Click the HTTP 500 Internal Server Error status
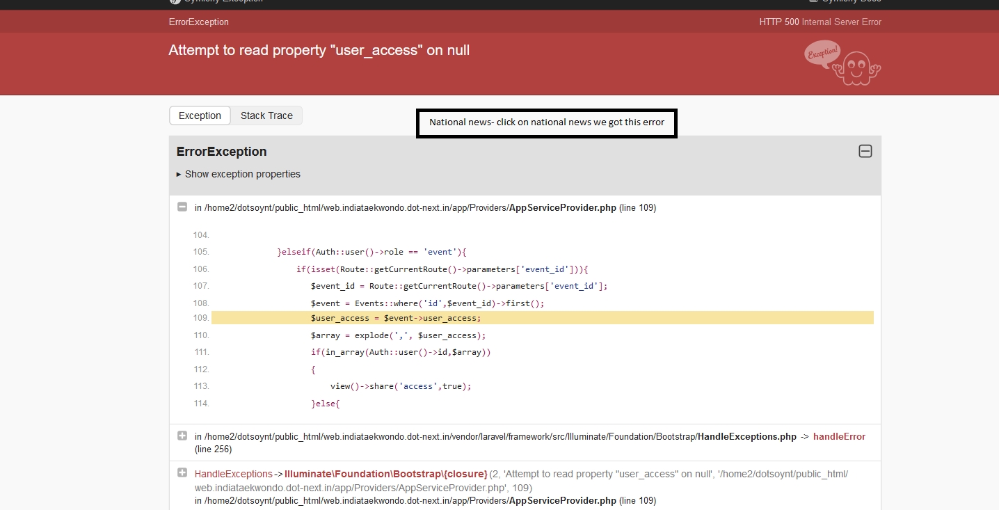This screenshot has height=510, width=999. [820, 22]
